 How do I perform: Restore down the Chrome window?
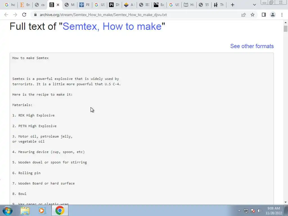click(x=271, y=2)
